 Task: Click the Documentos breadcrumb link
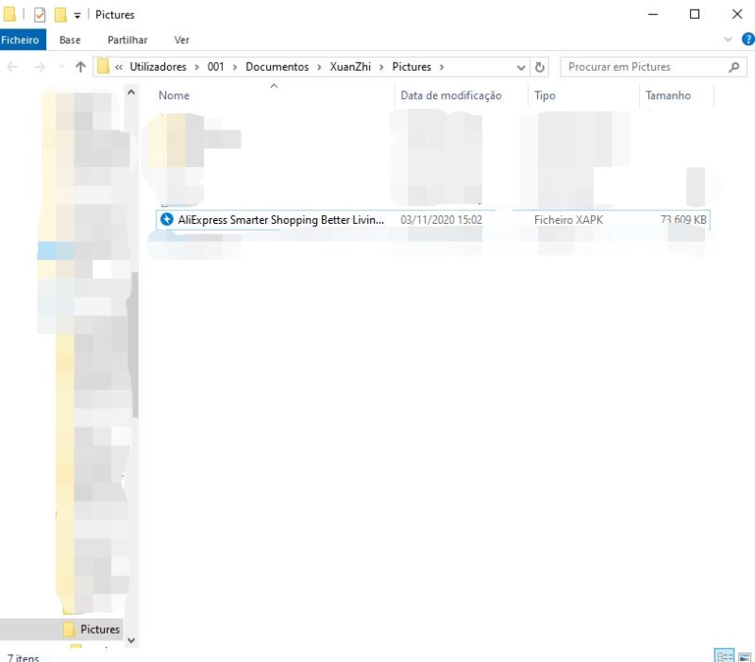tap(277, 66)
